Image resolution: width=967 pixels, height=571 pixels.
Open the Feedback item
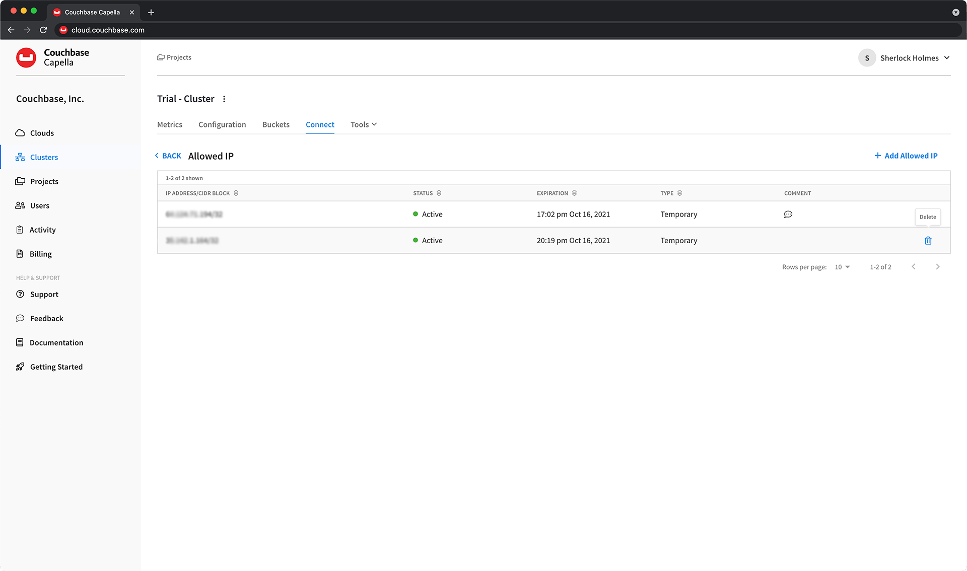(x=40, y=318)
